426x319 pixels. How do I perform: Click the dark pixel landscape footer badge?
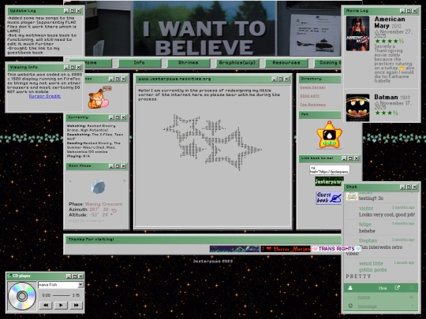point(234,249)
